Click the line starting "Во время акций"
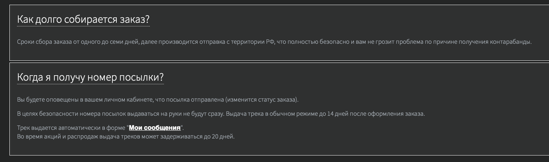 pyautogui.click(x=125, y=137)
